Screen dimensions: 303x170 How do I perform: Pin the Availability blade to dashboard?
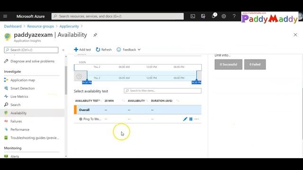[95, 35]
